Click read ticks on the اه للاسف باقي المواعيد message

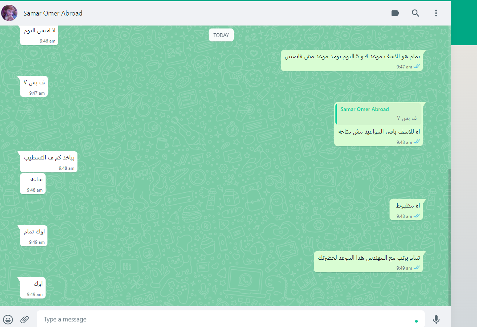tap(417, 142)
